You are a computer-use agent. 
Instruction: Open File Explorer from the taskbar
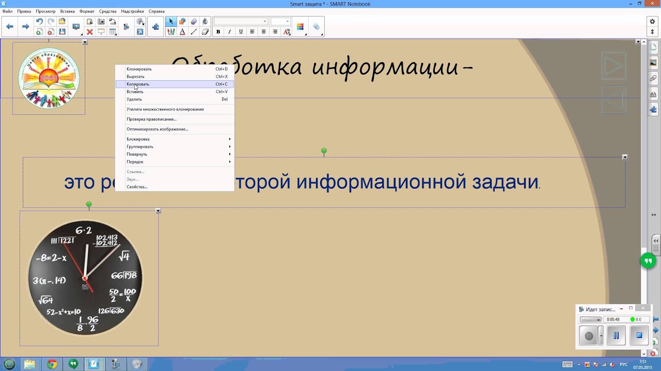coord(30,364)
